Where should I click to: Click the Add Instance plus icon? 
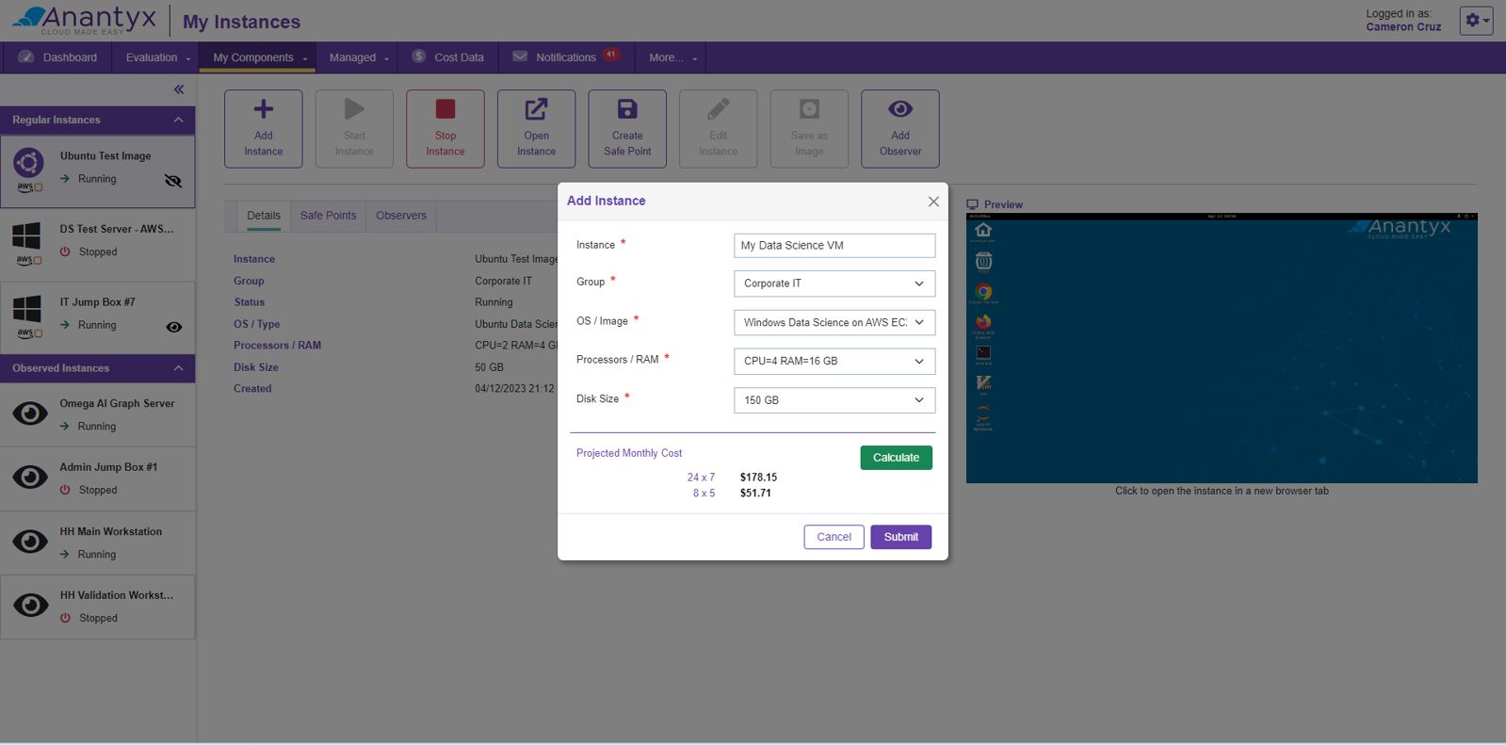point(264,109)
